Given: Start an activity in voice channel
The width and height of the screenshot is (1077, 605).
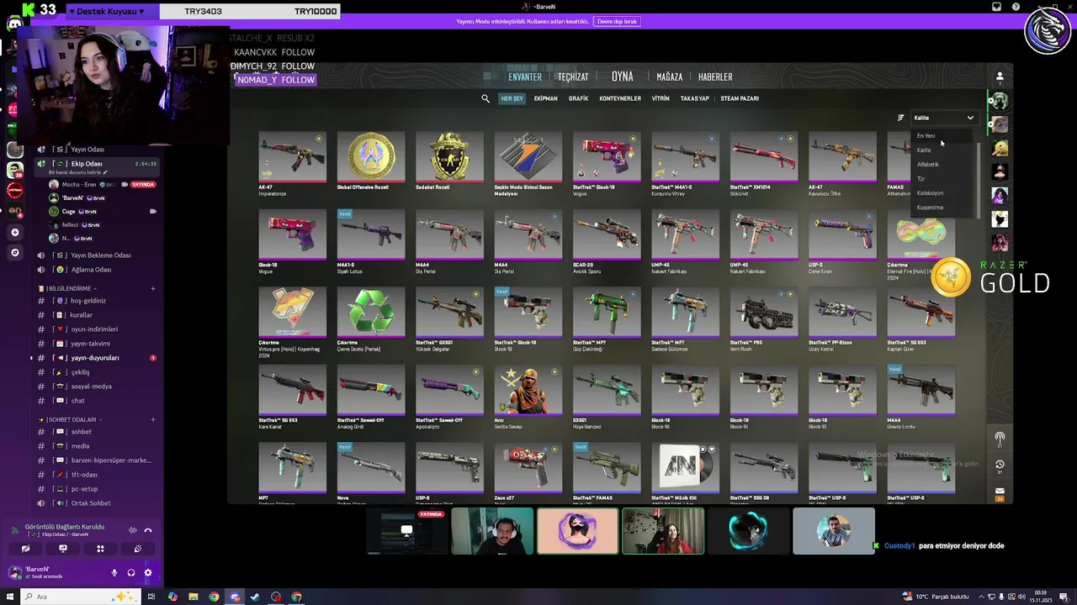Looking at the screenshot, I should coord(100,549).
